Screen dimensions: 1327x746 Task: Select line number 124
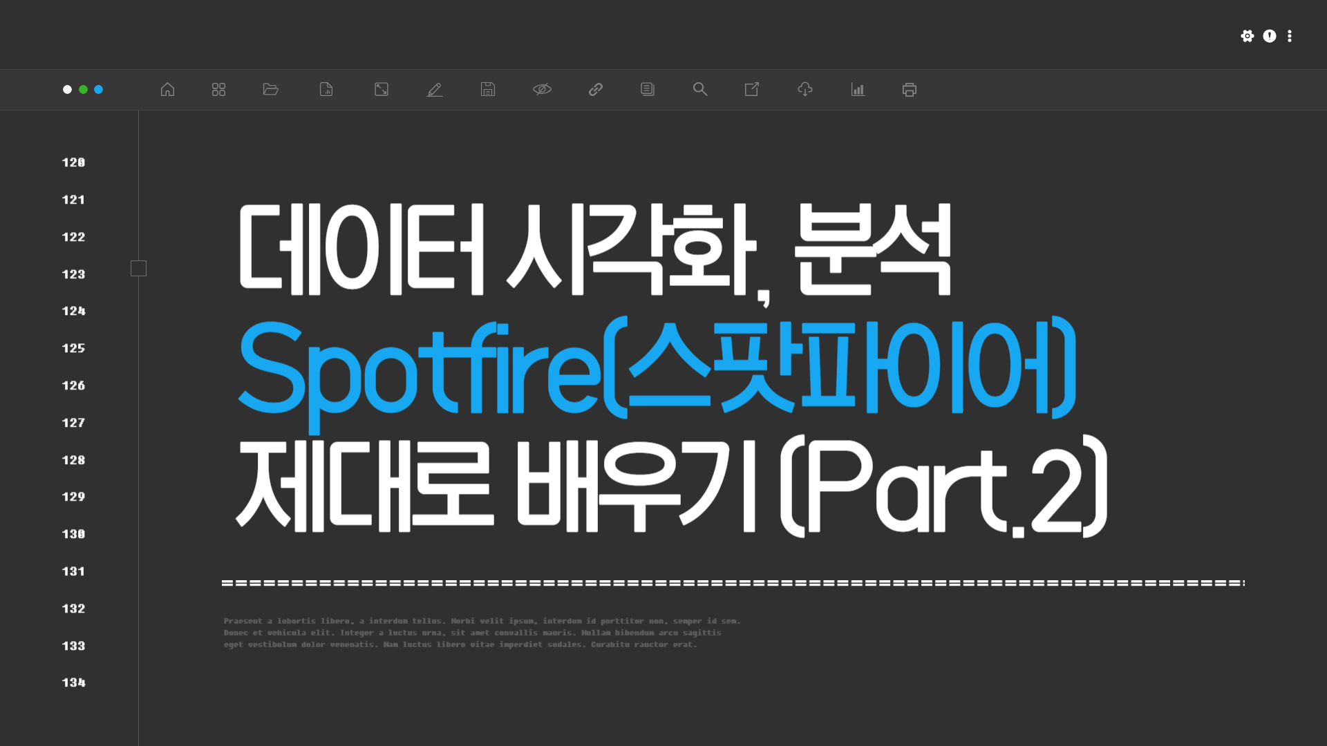tap(74, 311)
